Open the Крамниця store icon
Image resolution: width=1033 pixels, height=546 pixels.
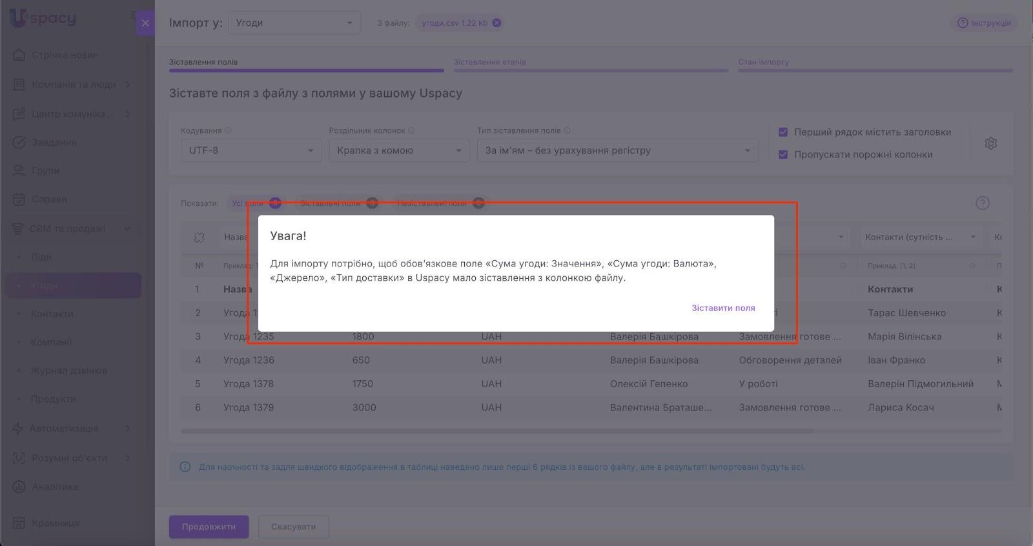coord(19,523)
